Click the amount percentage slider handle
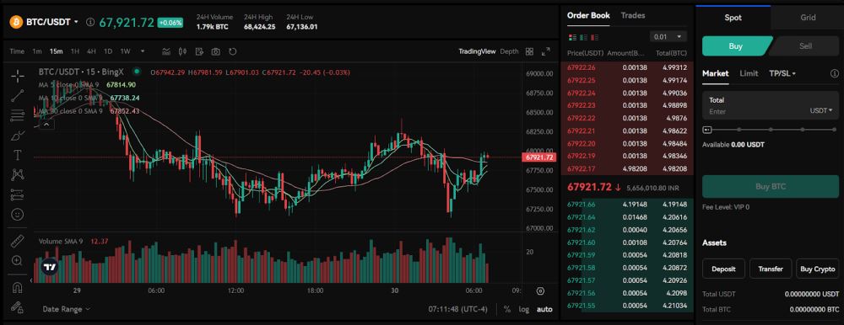 click(x=707, y=130)
